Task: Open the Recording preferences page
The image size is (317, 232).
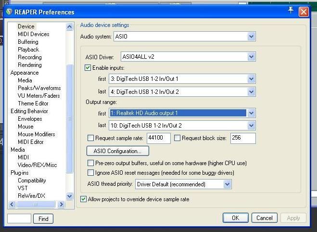Action: 30,57
